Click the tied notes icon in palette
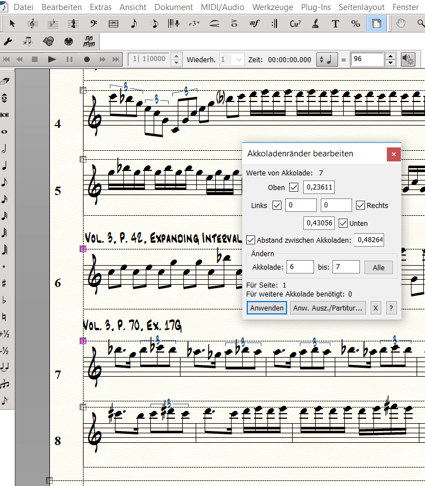Screen dimensions: 425x486 pyautogui.click(x=4, y=367)
